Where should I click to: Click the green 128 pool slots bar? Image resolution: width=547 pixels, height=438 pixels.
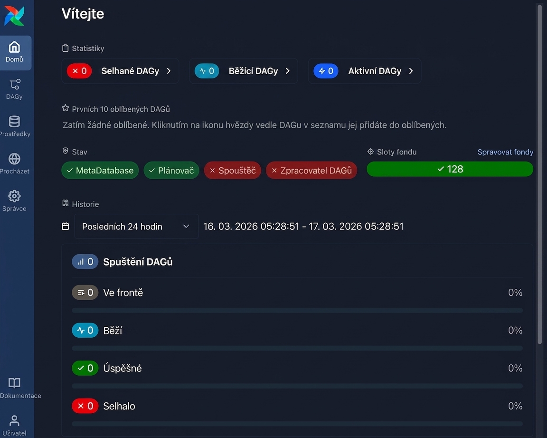[x=450, y=169]
